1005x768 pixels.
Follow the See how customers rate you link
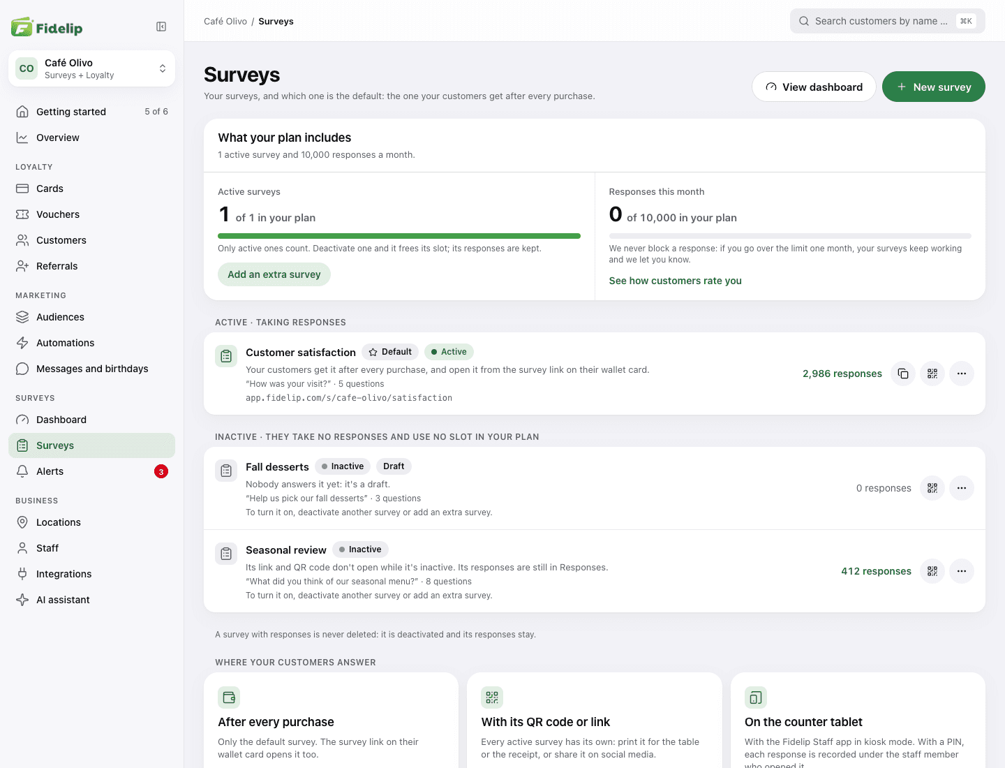click(x=675, y=281)
